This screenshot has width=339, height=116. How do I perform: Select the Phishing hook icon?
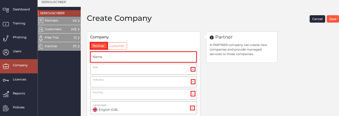pyautogui.click(x=6, y=38)
